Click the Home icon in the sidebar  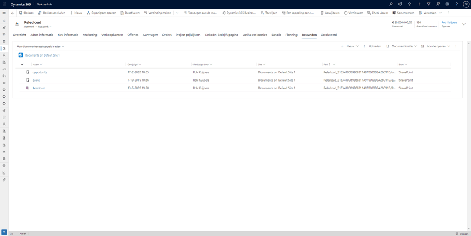[4, 21]
